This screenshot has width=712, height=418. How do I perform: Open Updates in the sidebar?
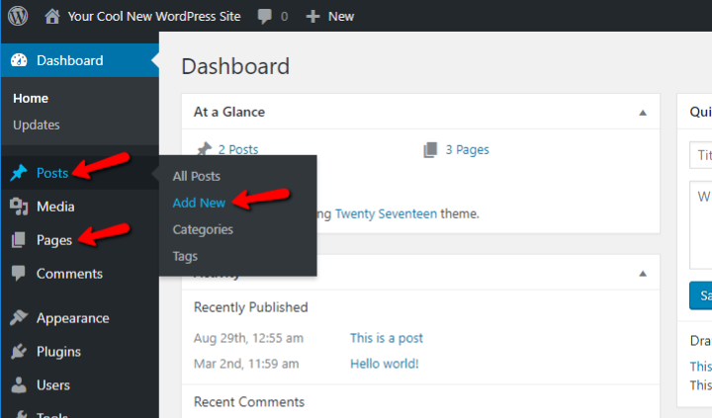click(37, 125)
